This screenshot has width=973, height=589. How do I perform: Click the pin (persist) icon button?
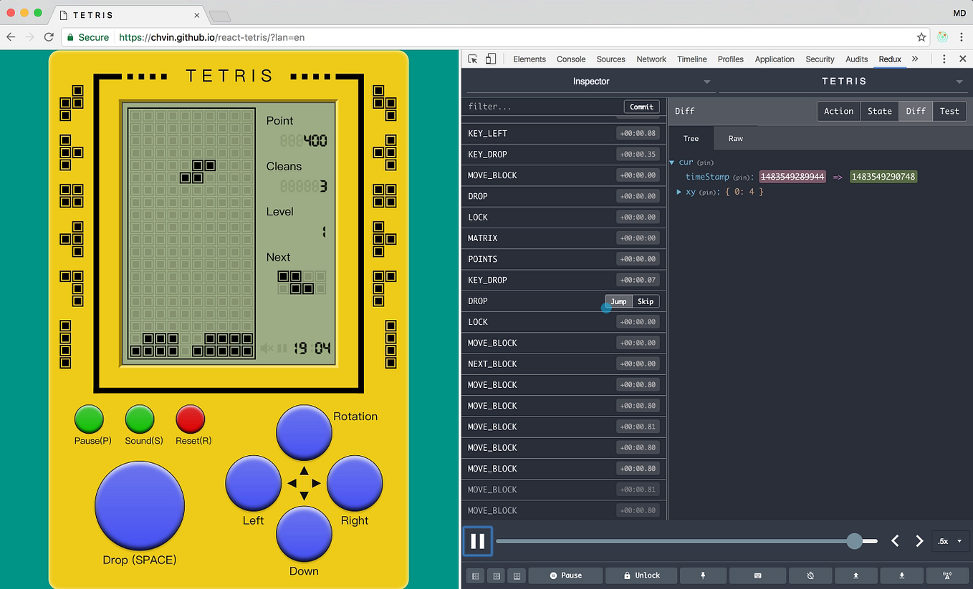click(703, 575)
